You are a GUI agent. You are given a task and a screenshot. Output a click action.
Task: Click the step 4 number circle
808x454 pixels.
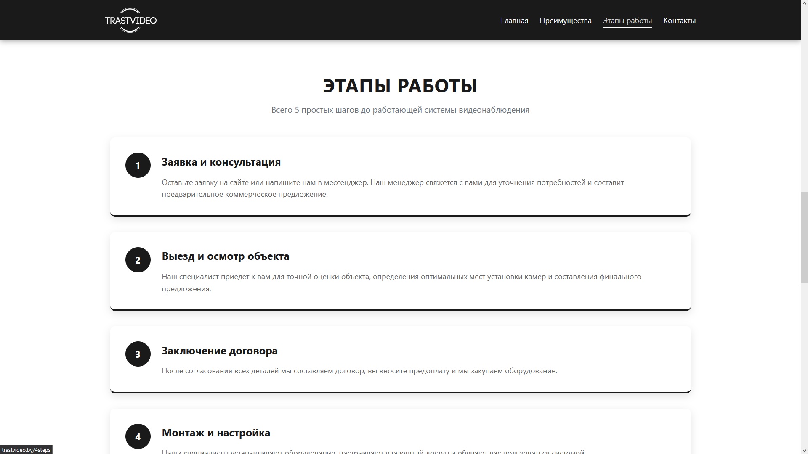138,436
